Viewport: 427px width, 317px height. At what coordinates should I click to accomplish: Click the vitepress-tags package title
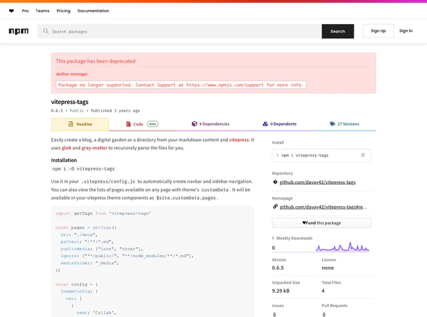pos(70,102)
